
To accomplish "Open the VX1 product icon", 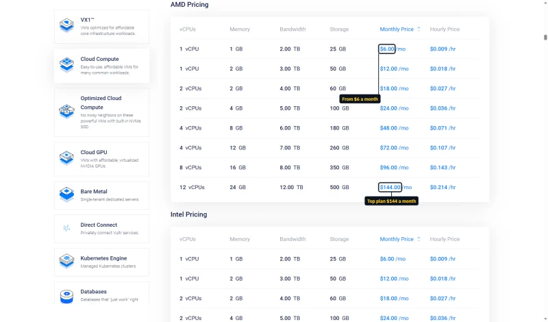I will 66,25.
